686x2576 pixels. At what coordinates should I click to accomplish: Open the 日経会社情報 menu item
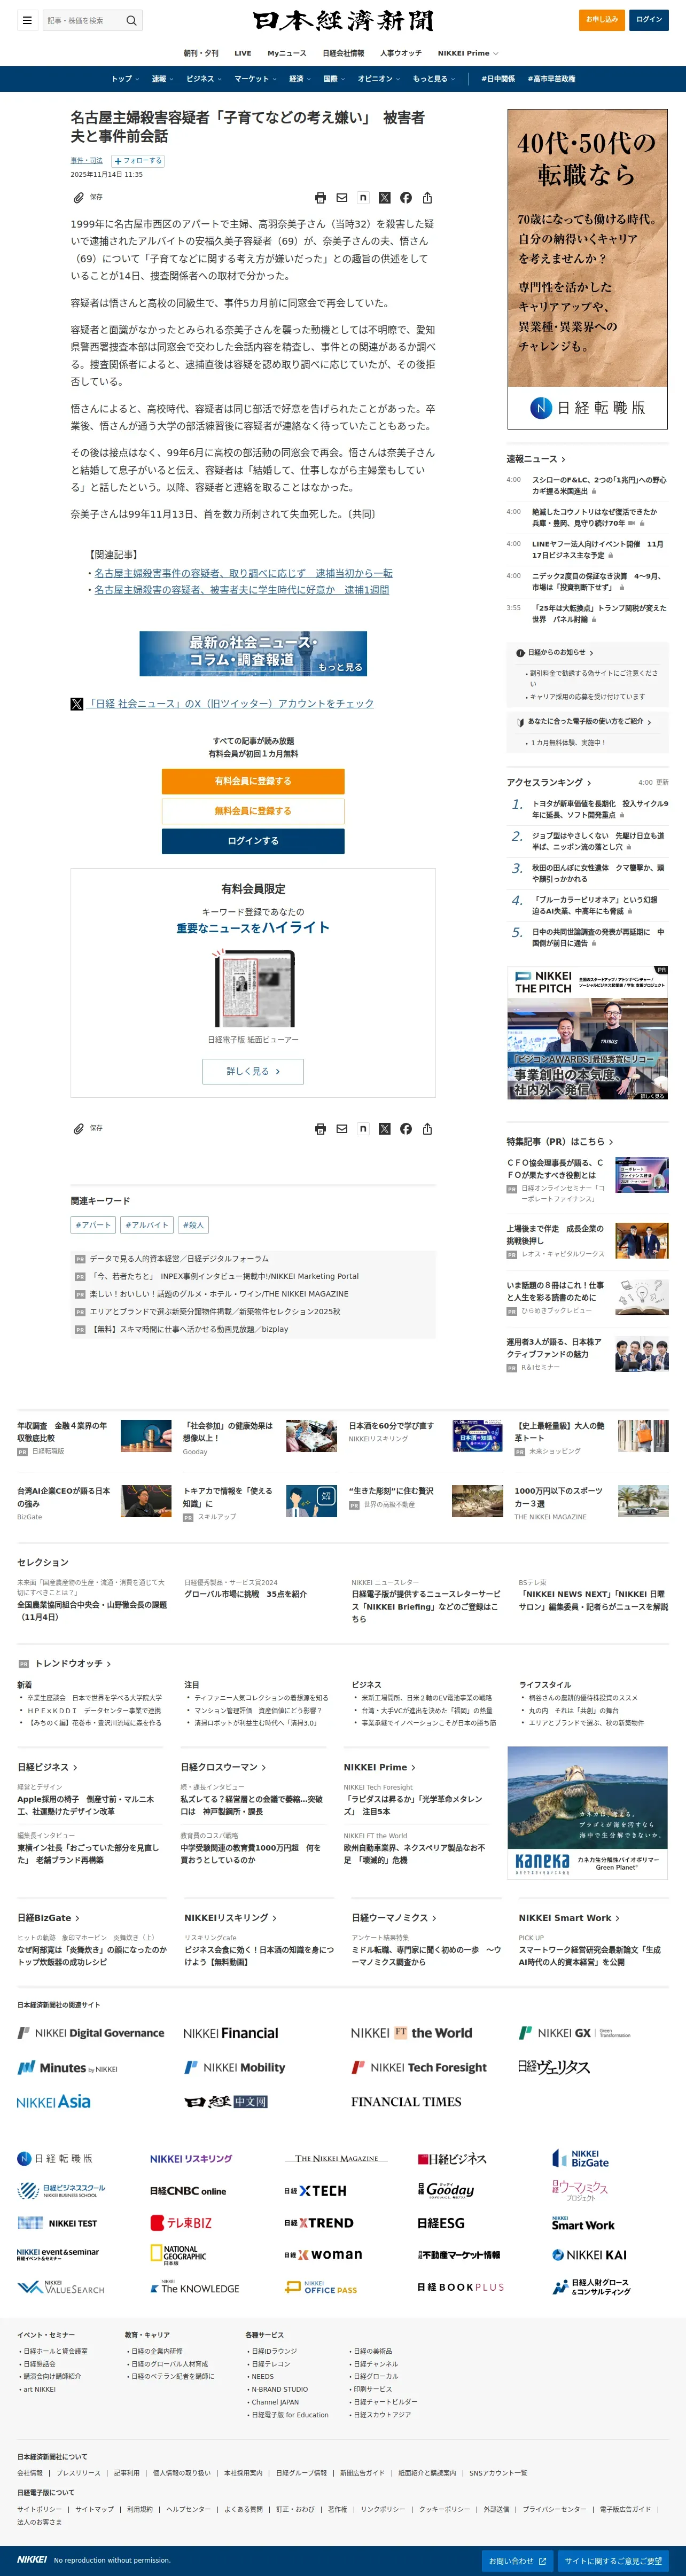[343, 53]
